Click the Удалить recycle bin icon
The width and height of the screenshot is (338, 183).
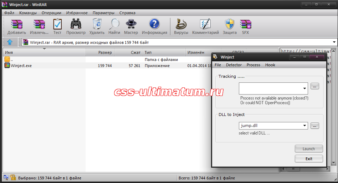coord(97,24)
